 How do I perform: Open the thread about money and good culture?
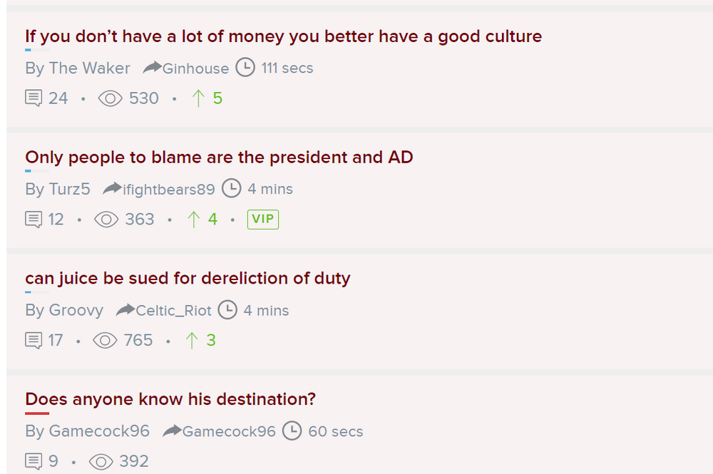[282, 36]
